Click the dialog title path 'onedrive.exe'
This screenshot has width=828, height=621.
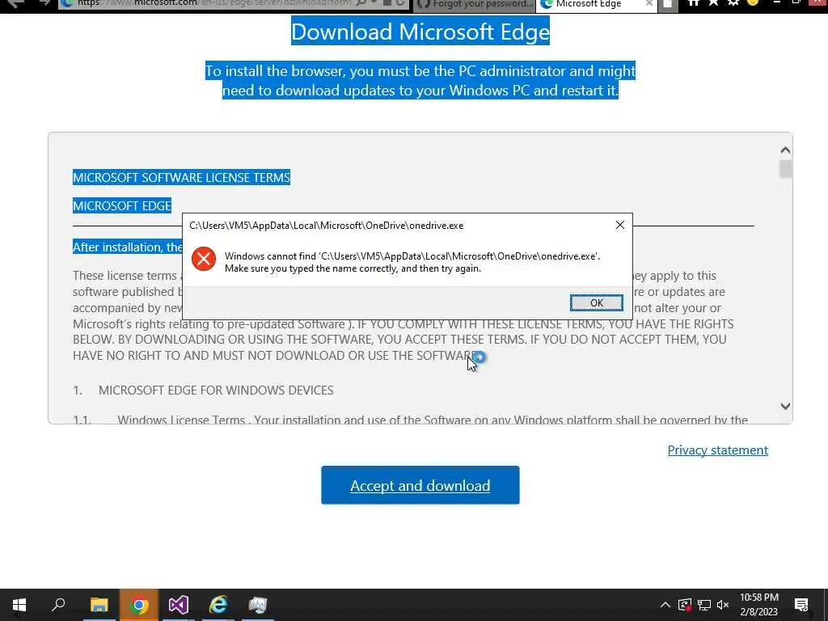(327, 226)
